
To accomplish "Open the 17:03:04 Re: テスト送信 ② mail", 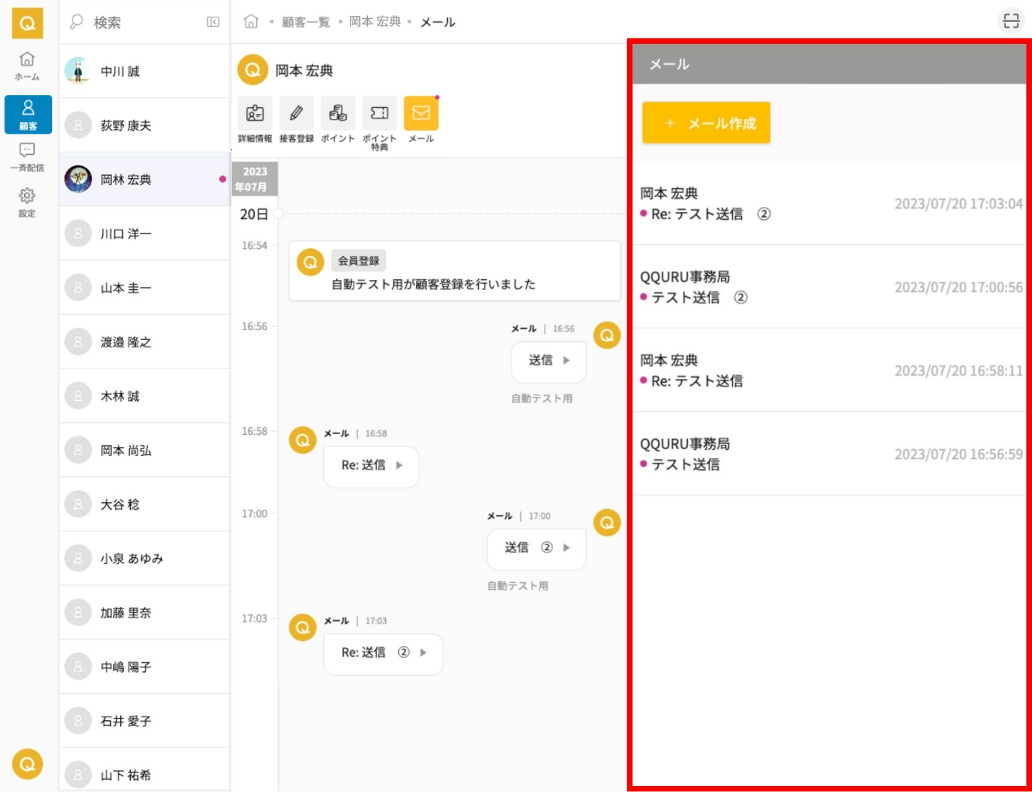I will [x=830, y=204].
